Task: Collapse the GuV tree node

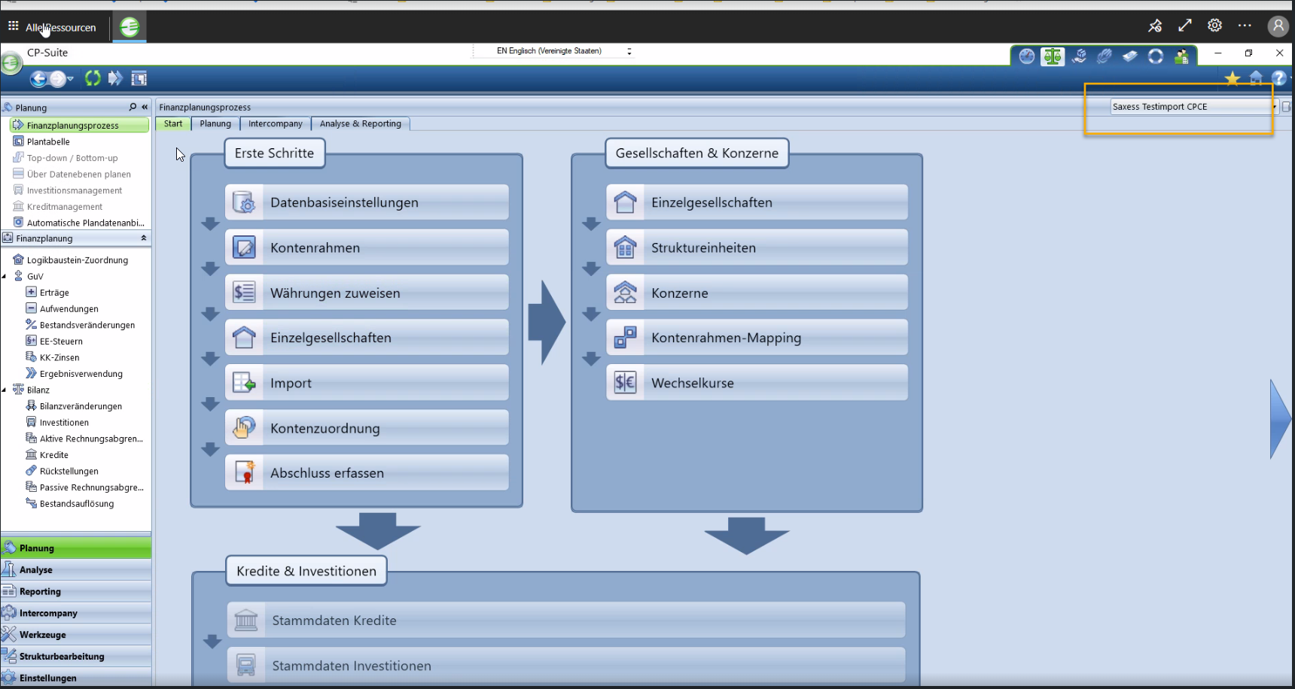Action: (5, 276)
